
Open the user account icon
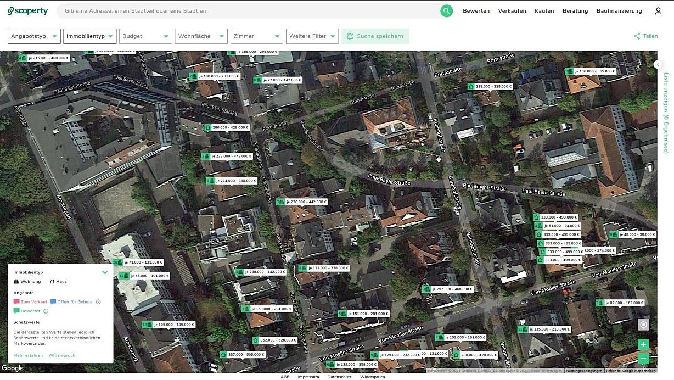(658, 10)
